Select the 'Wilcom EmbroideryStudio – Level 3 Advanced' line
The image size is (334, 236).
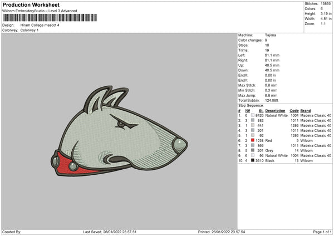[40, 11]
